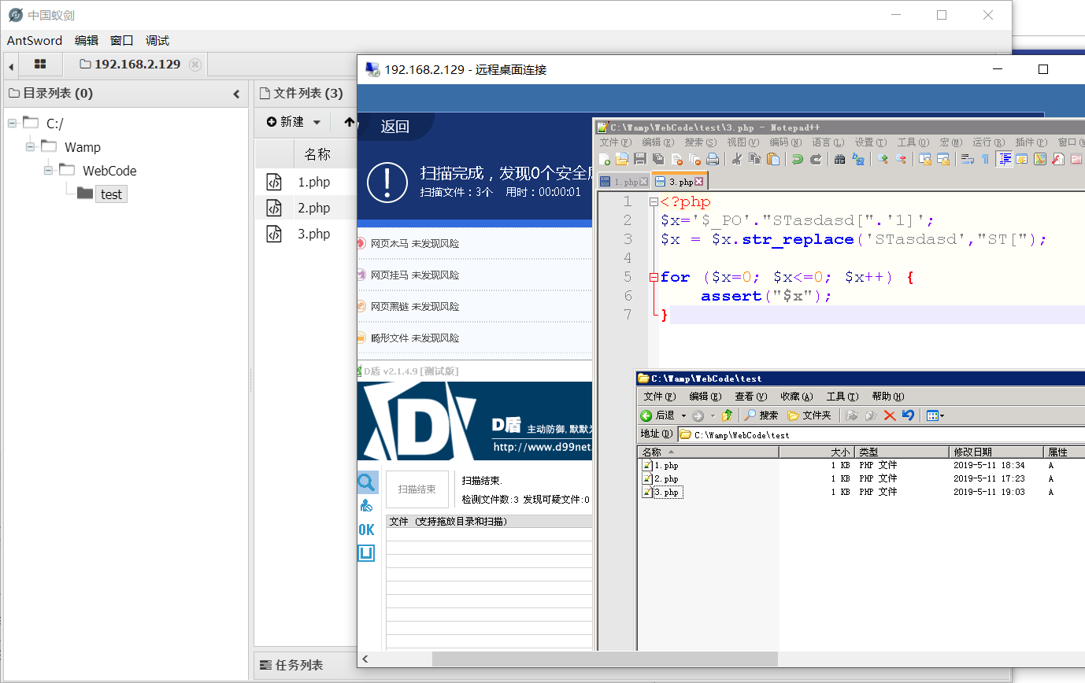The width and height of the screenshot is (1085, 683).
Task: Toggle Show All Characters pilcrow icon
Action: pos(986,159)
